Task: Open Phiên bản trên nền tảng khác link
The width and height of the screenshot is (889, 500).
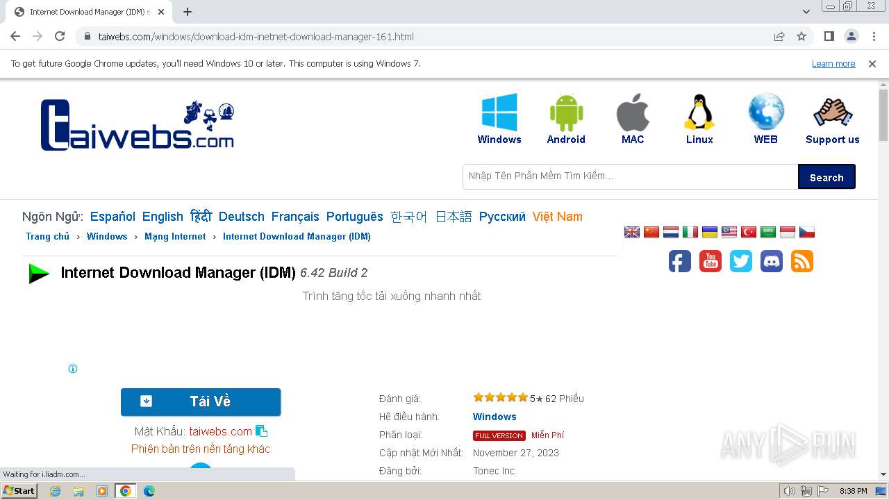Action: coord(201,449)
